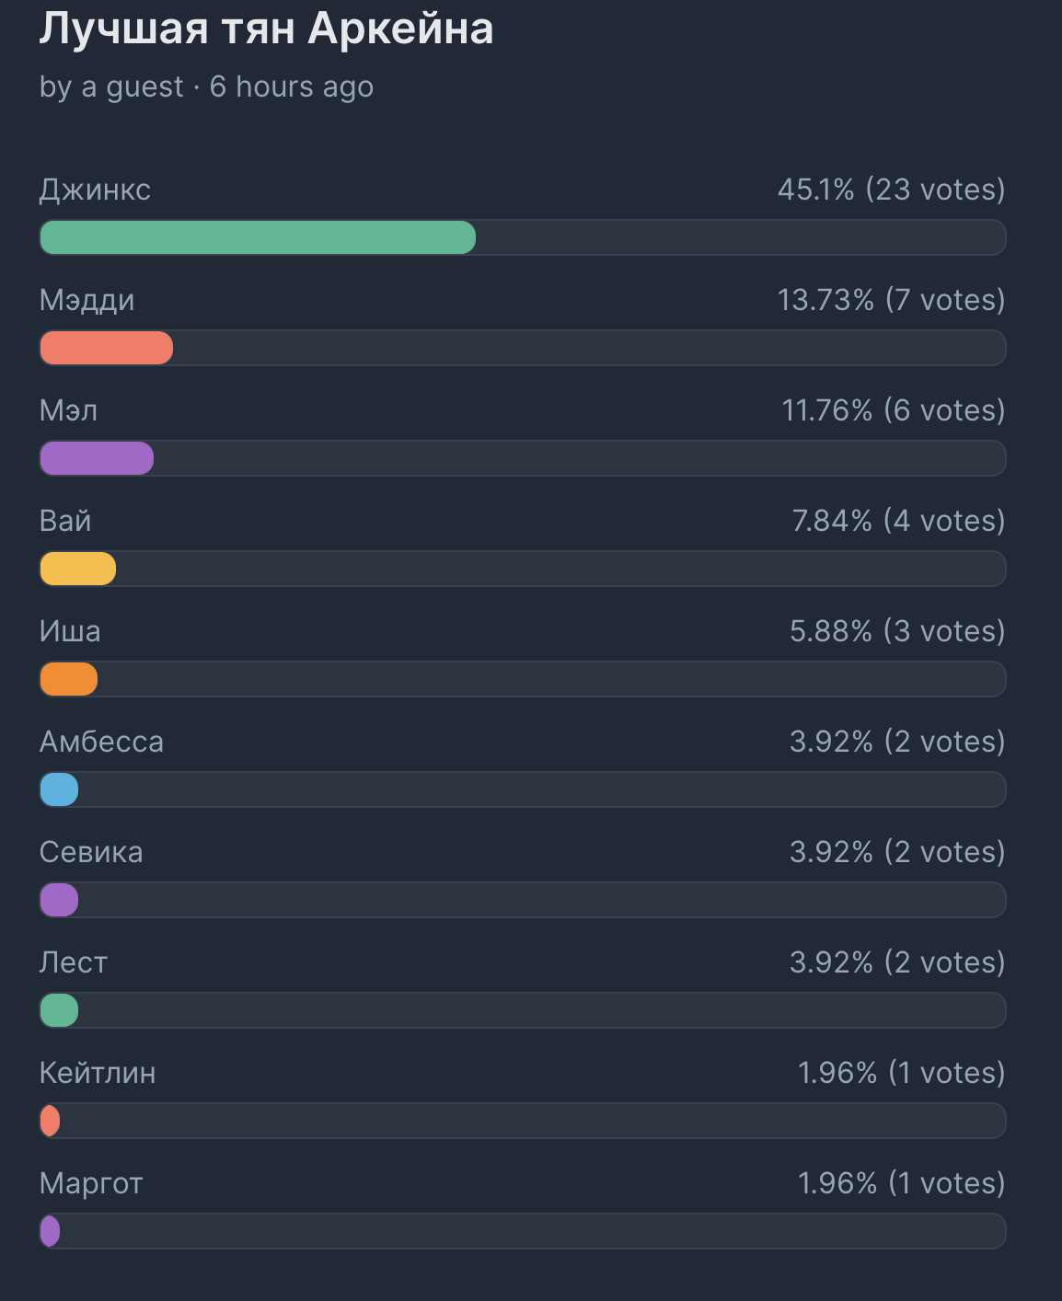The width and height of the screenshot is (1062, 1301).
Task: Click the 7.84% (4 votes) count
Action: 898,521
